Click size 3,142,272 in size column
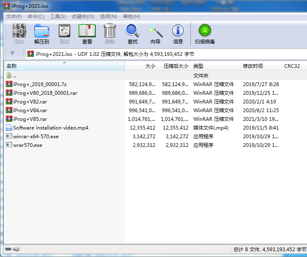Viewport: 307px width, 257px height. point(144,137)
